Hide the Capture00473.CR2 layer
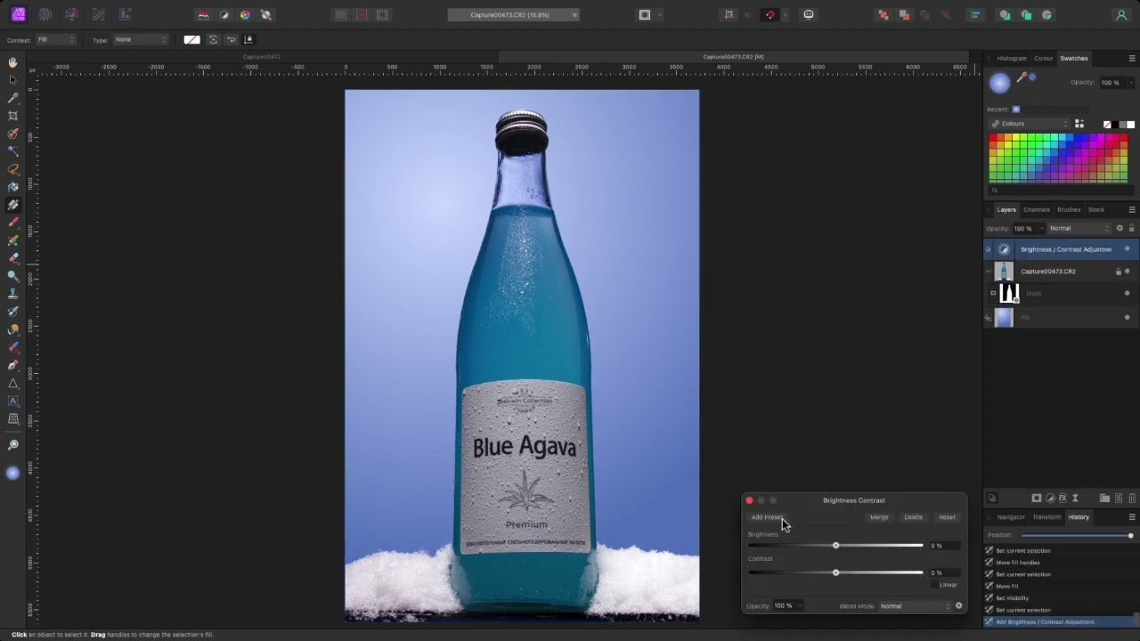The width and height of the screenshot is (1140, 641). coord(1127,272)
